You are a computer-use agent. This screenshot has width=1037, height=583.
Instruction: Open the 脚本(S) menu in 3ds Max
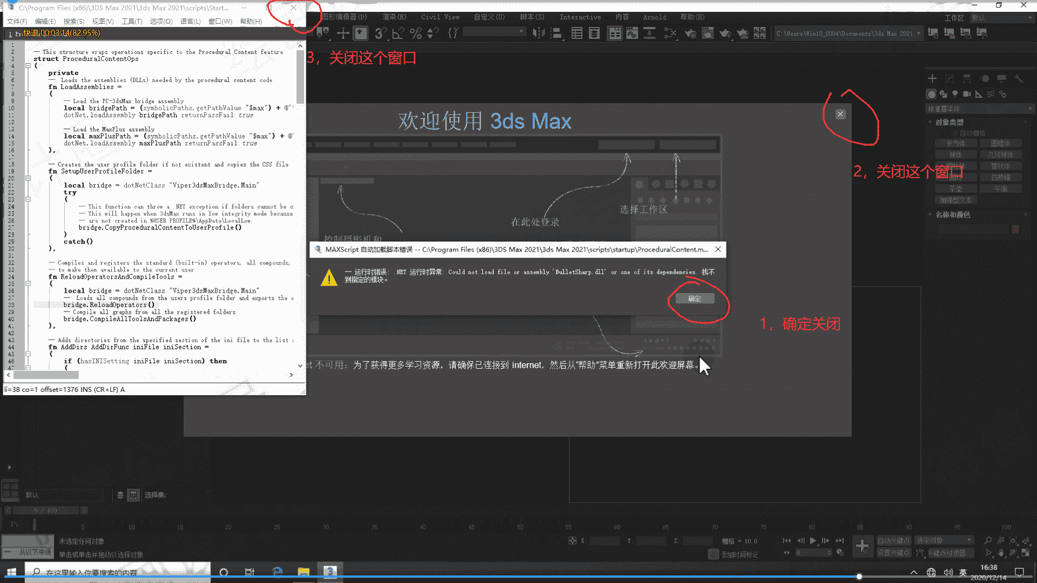pyautogui.click(x=532, y=17)
